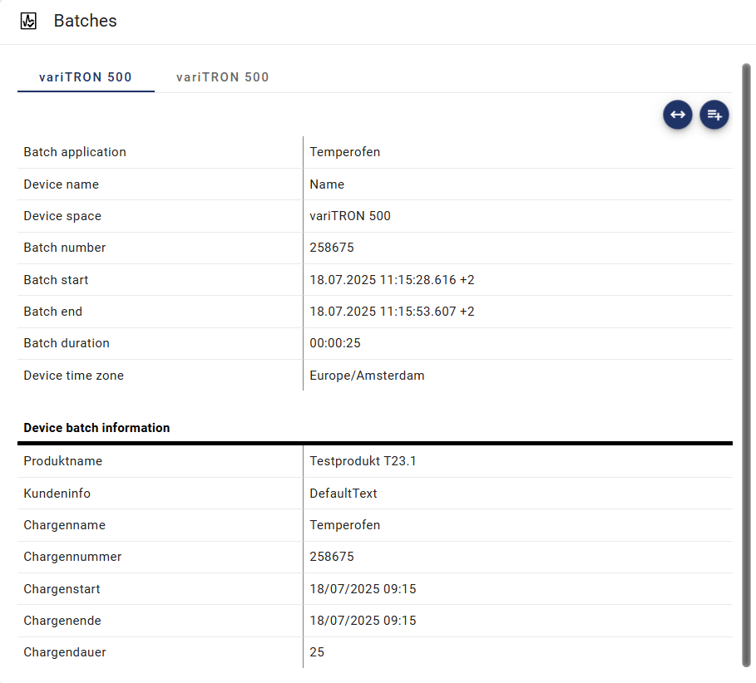The width and height of the screenshot is (756, 683).
Task: Select the Testprodukt T23.1 product name
Action: [x=363, y=461]
